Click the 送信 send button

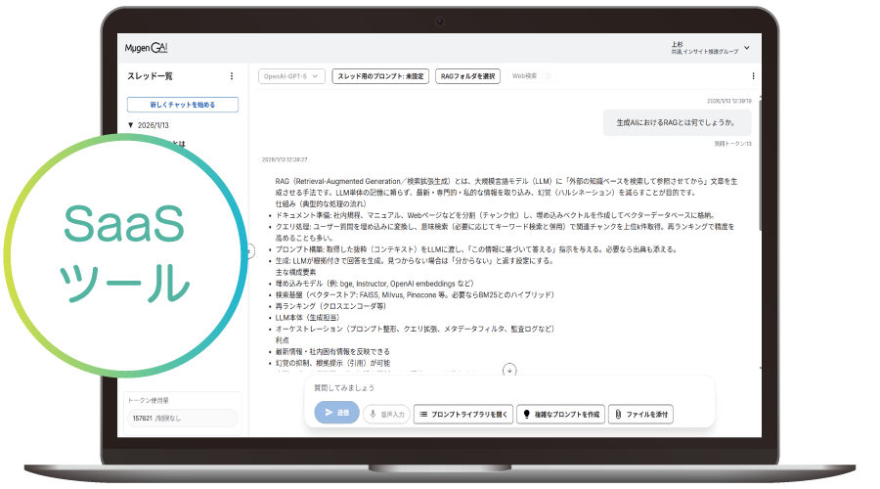click(336, 413)
